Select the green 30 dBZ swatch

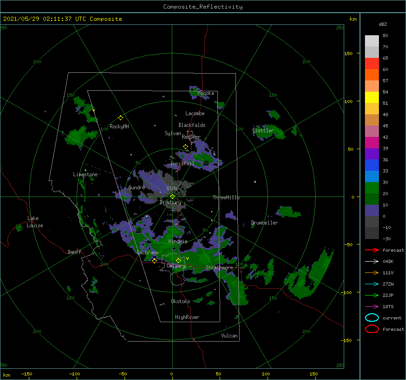click(372, 188)
